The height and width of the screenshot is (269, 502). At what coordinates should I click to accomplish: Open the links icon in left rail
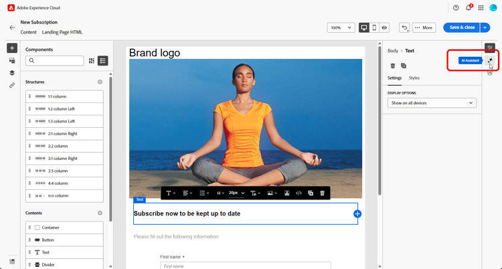click(12, 86)
